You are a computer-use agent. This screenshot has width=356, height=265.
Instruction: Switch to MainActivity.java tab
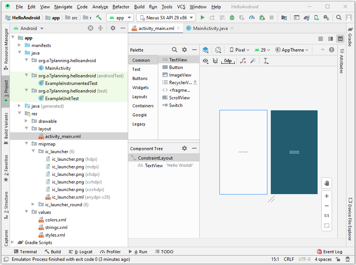pos(210,28)
